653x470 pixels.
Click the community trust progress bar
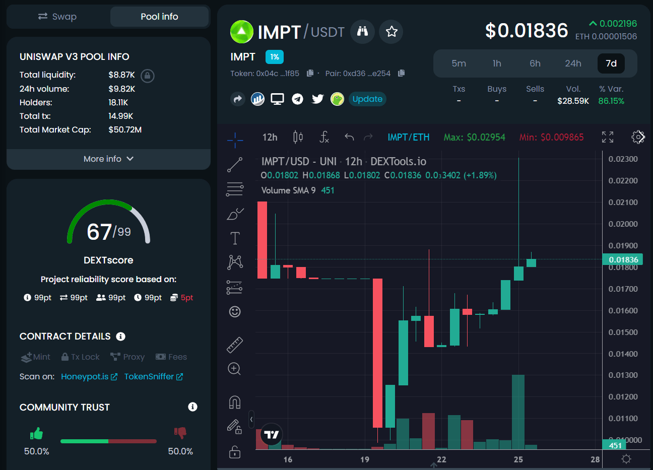pyautogui.click(x=108, y=441)
